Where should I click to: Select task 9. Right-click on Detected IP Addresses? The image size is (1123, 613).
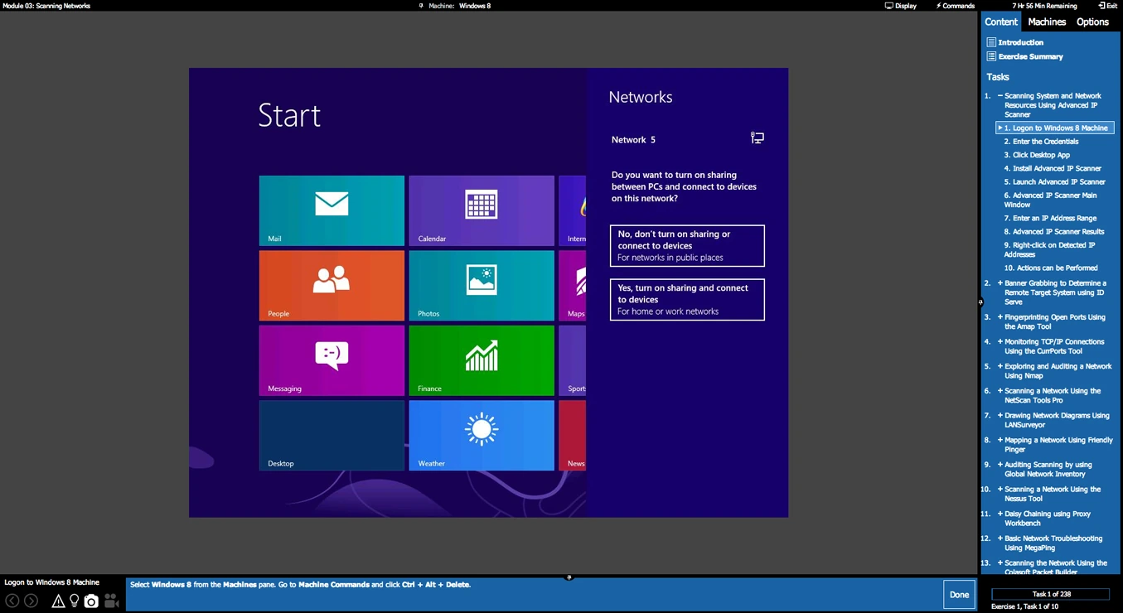click(x=1050, y=249)
